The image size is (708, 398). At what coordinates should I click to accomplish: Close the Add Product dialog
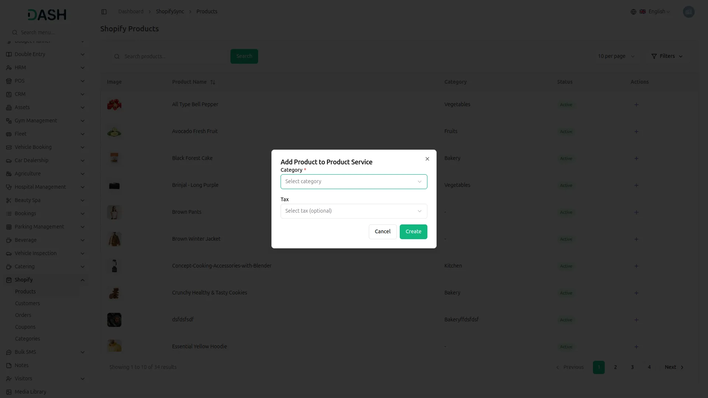427,159
